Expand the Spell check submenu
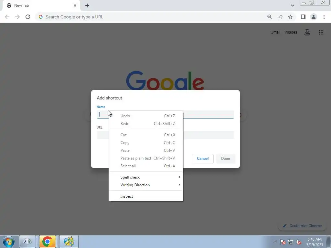Screen dimensions: 331x248 [x=146, y=177]
